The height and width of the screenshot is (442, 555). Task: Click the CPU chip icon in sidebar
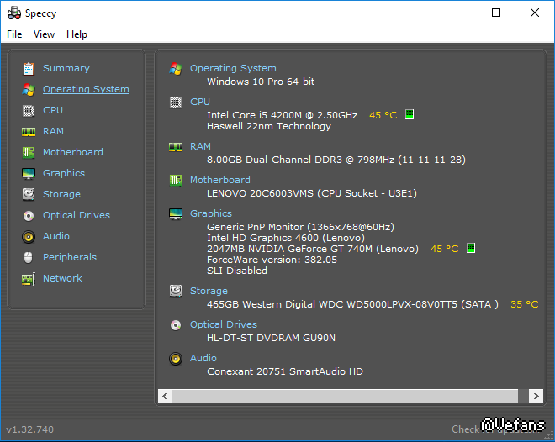[x=29, y=111]
